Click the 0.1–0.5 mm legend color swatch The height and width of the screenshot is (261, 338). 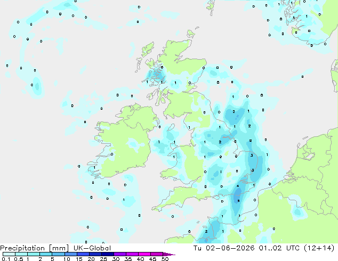[9, 254]
